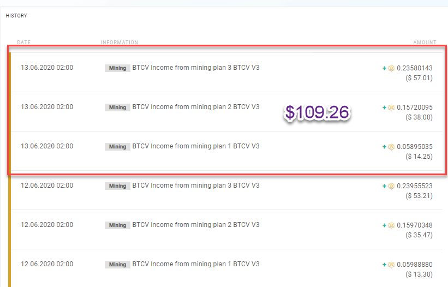Click the BTCV coin icon beside 0.23955523
The width and height of the screenshot is (448, 287).
(391, 186)
